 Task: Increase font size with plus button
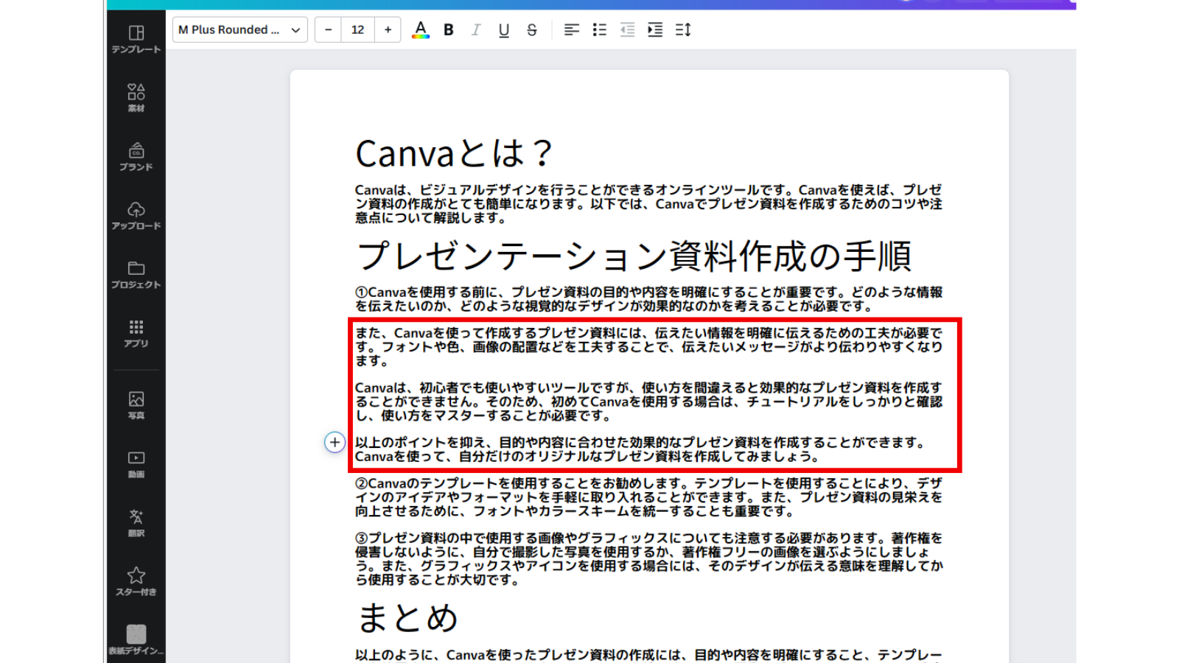tap(388, 29)
